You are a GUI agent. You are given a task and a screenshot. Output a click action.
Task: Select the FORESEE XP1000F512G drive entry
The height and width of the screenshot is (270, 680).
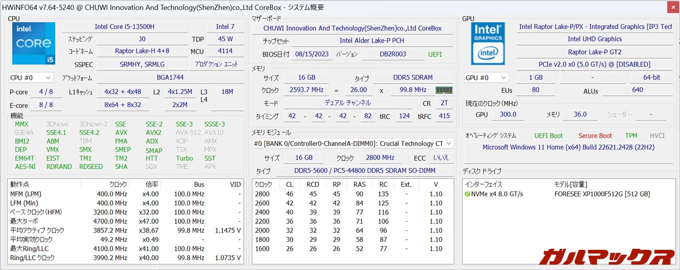coord(568,194)
